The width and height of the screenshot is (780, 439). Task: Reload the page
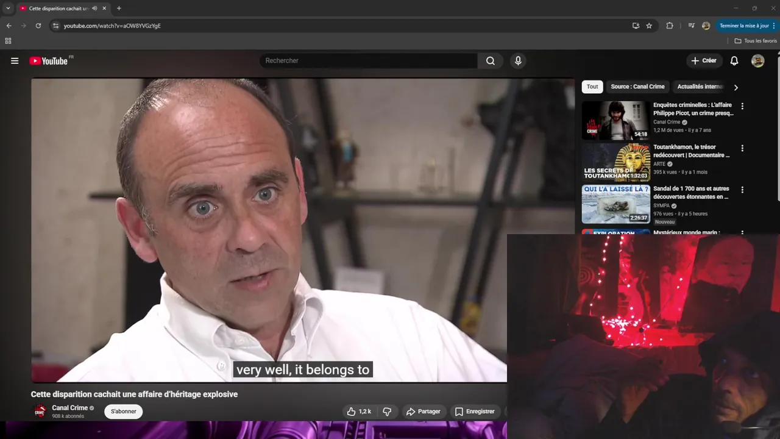click(38, 26)
